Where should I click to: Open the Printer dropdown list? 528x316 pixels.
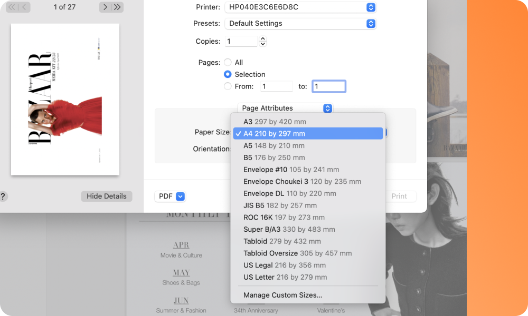click(300, 7)
